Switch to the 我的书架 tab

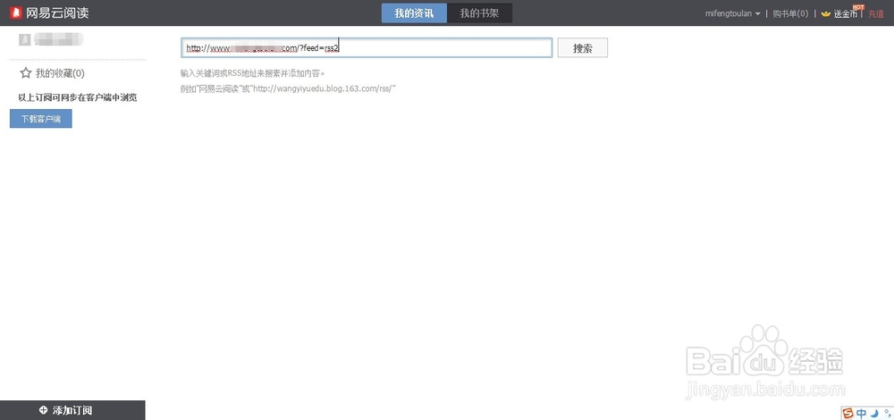(x=479, y=13)
